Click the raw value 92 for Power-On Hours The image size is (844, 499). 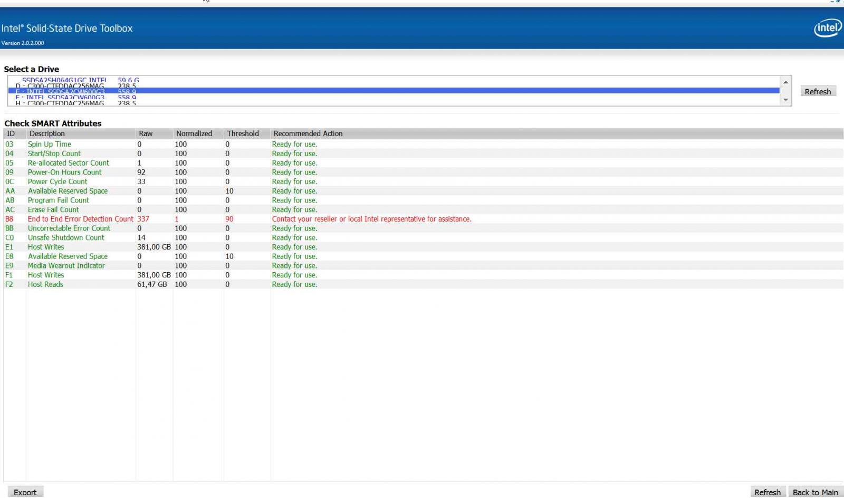pyautogui.click(x=141, y=172)
